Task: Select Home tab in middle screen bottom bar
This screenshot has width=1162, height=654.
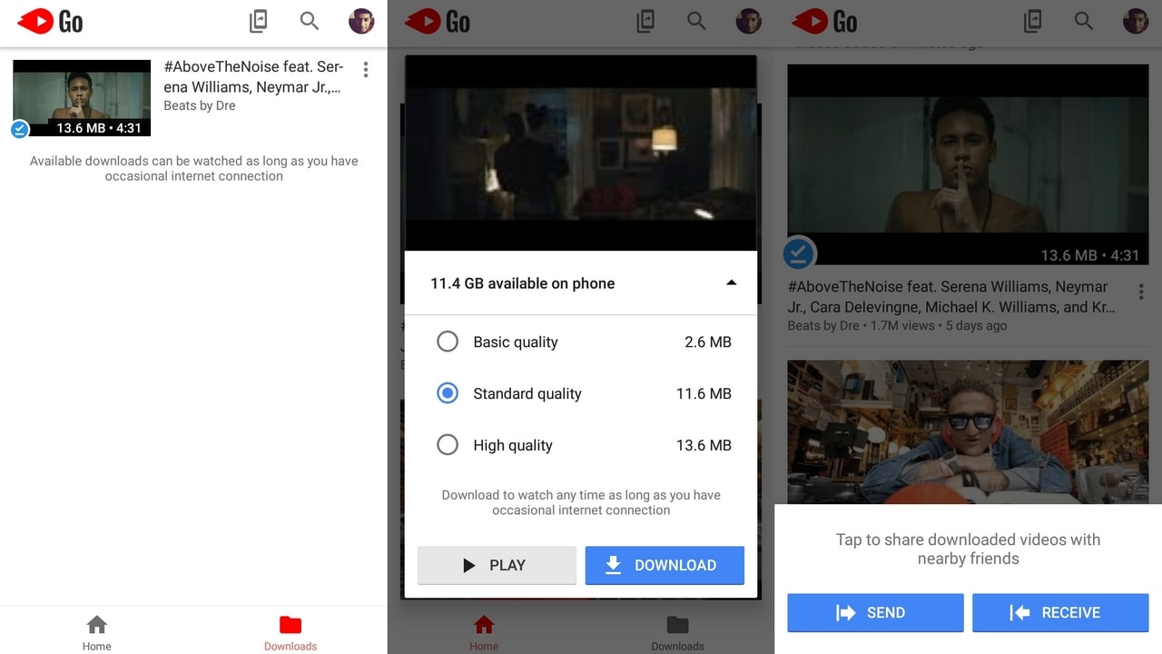Action: coord(484,633)
